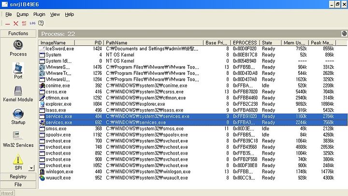Click path C:\WINDOWS\services.exe
The image size is (348, 196).
136,123
